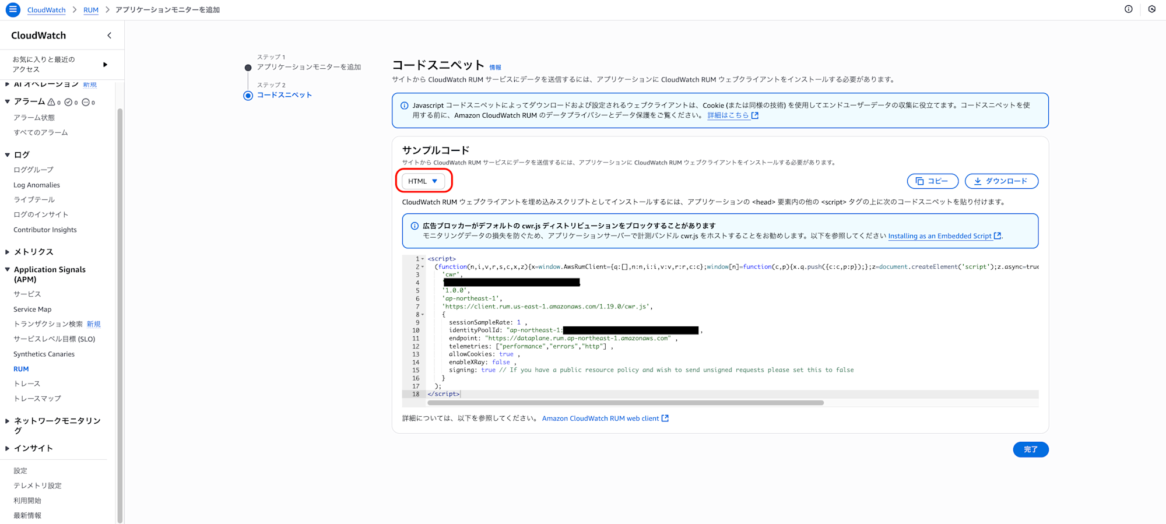Click the info circle icon in top bar
Image resolution: width=1166 pixels, height=524 pixels.
(1129, 9)
